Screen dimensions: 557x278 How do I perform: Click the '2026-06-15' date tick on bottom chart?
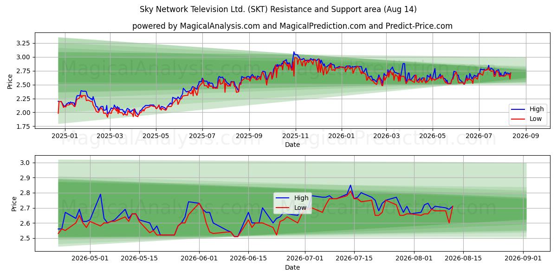click(x=248, y=259)
